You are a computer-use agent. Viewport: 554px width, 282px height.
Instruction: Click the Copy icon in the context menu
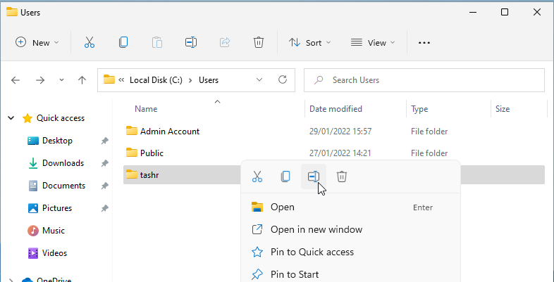pyautogui.click(x=285, y=177)
